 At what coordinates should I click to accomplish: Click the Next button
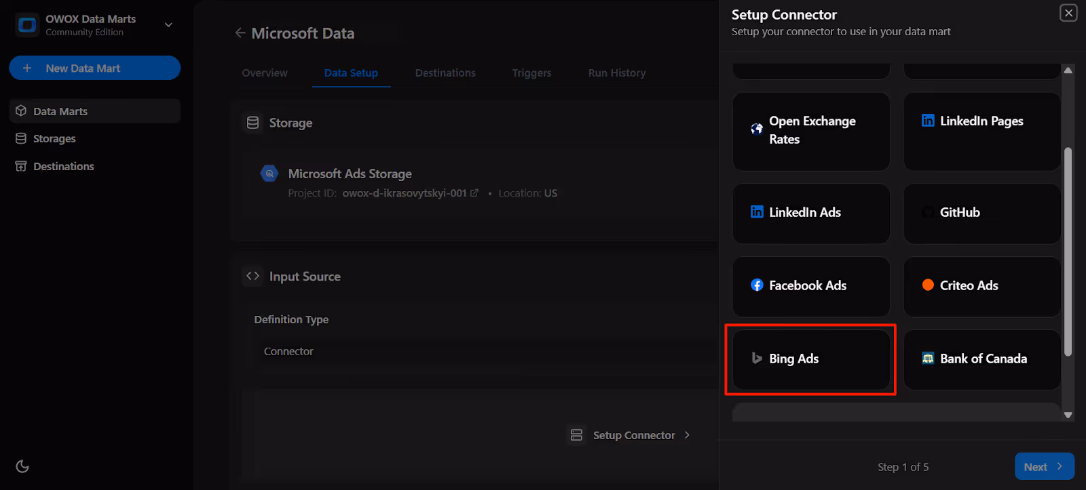(1044, 466)
